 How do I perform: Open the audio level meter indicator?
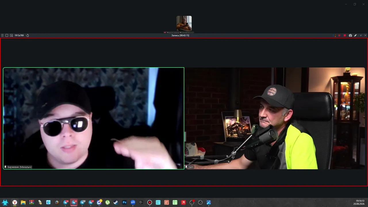click(334, 35)
